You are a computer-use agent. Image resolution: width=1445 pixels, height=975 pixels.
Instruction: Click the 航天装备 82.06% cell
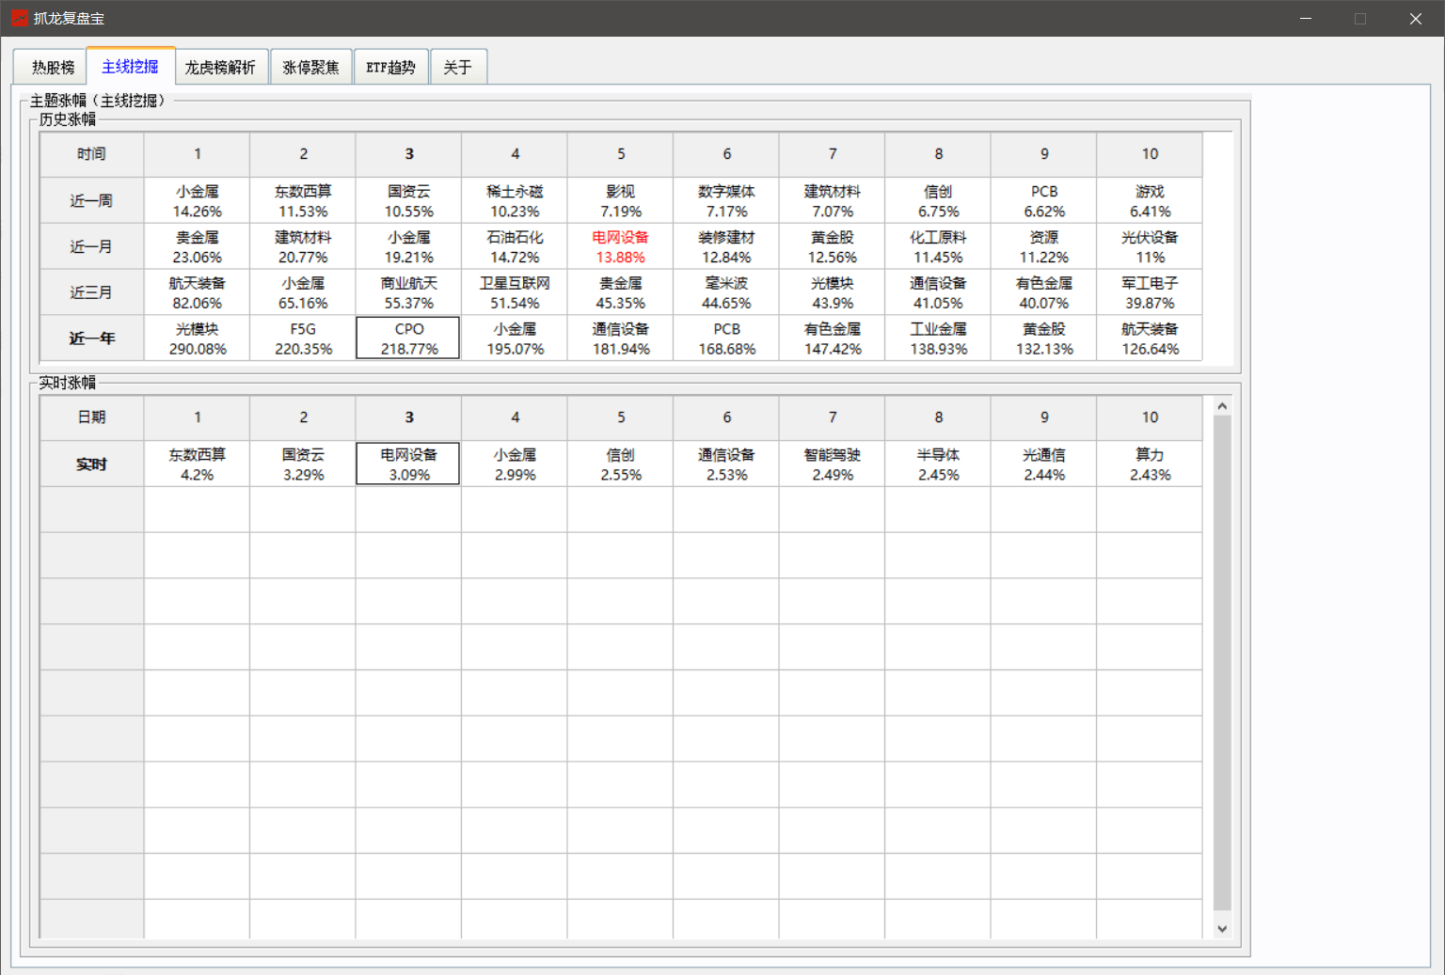point(197,293)
